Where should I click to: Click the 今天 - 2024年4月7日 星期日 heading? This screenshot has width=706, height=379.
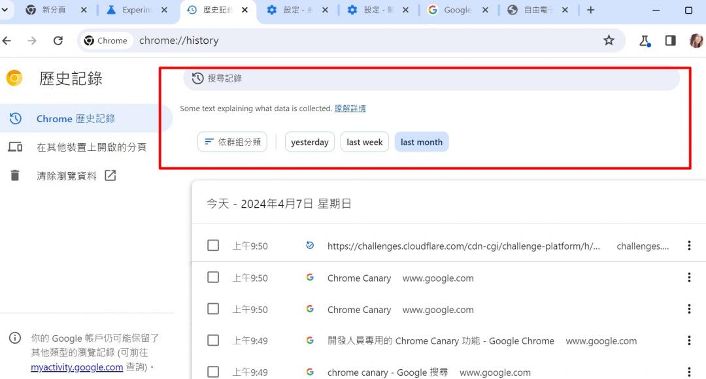[x=278, y=204]
